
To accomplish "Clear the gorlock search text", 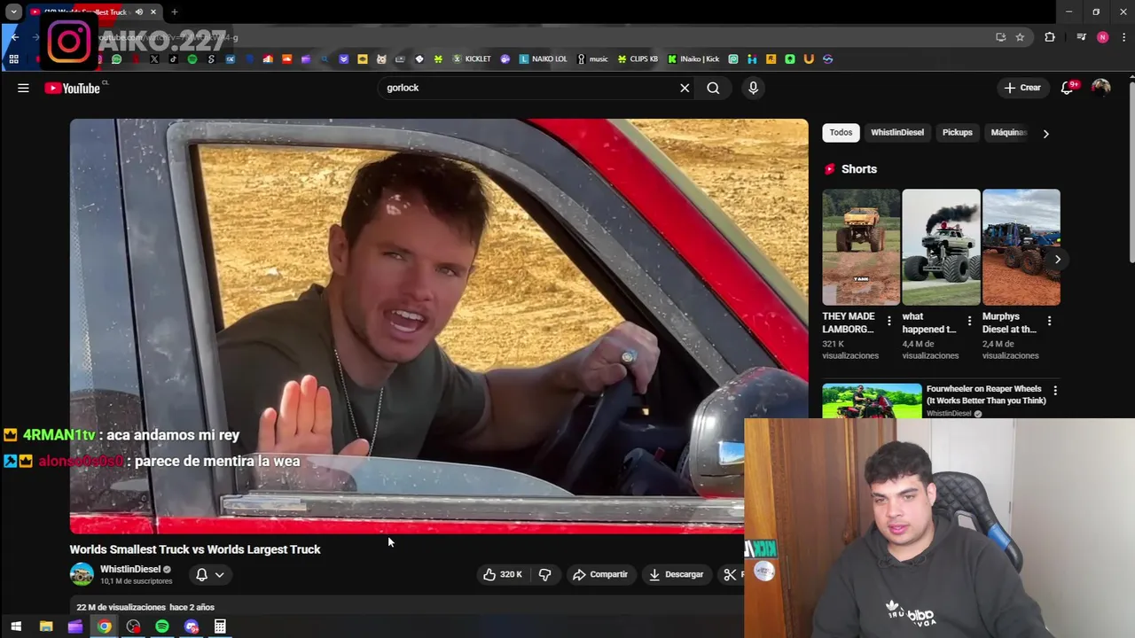I will click(685, 88).
